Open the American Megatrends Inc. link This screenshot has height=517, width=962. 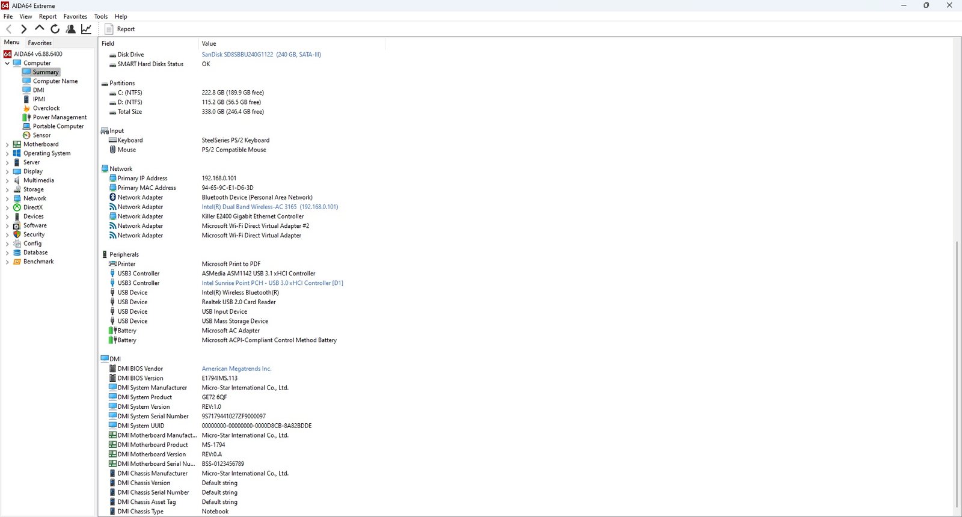point(236,369)
